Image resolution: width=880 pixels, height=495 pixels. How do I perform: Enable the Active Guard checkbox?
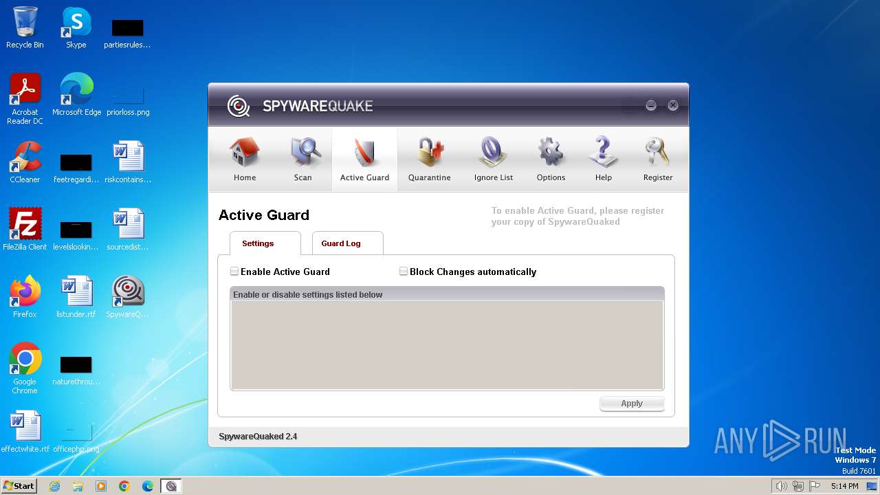[x=234, y=272]
